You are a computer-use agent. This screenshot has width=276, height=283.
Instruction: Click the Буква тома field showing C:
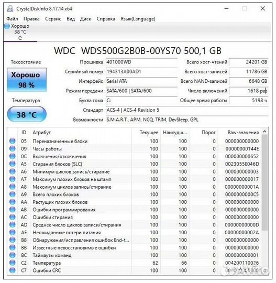click(x=141, y=101)
